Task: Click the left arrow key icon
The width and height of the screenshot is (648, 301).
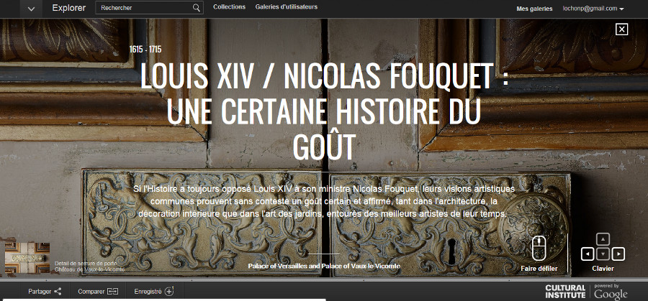Action: 588,254
